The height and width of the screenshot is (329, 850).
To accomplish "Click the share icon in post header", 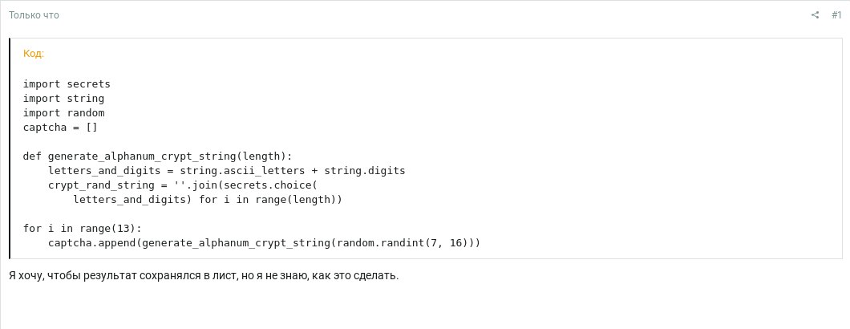I will [815, 15].
